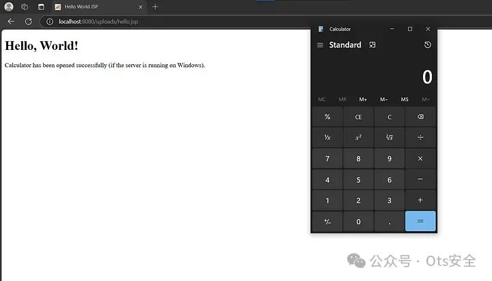
Task: Click the Hello, World! heading
Action: pos(42,46)
